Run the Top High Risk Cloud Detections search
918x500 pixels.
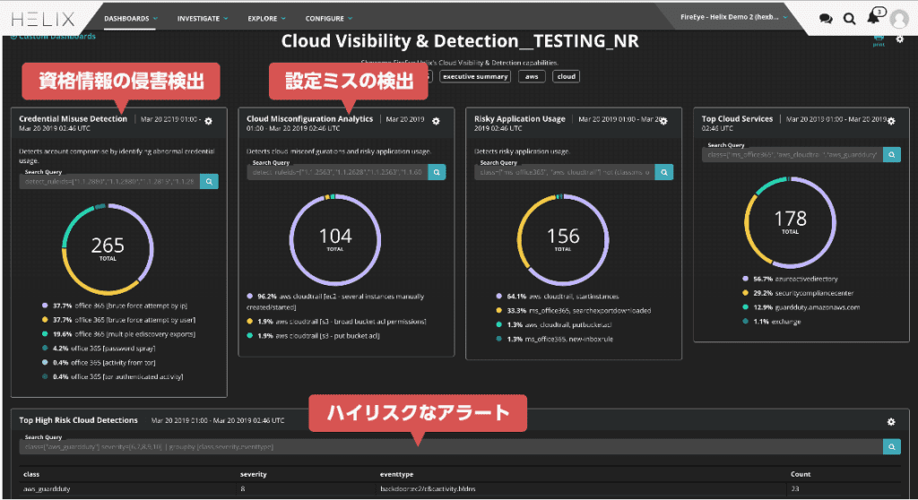[x=892, y=447]
